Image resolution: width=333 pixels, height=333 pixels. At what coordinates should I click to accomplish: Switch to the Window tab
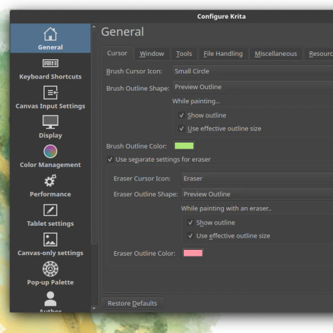click(x=152, y=54)
